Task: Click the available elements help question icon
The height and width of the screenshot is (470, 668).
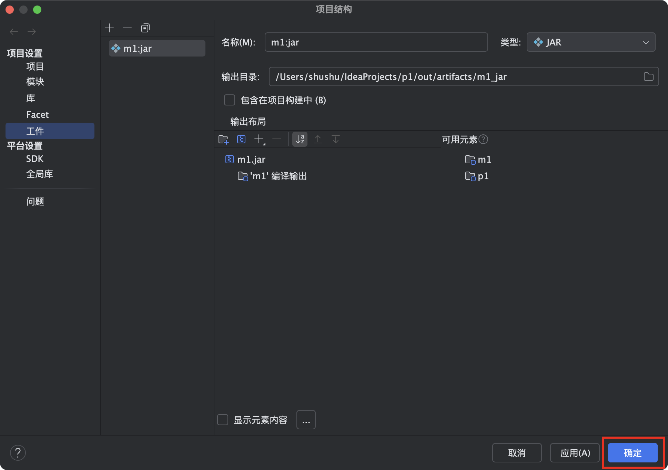Action: tap(484, 139)
